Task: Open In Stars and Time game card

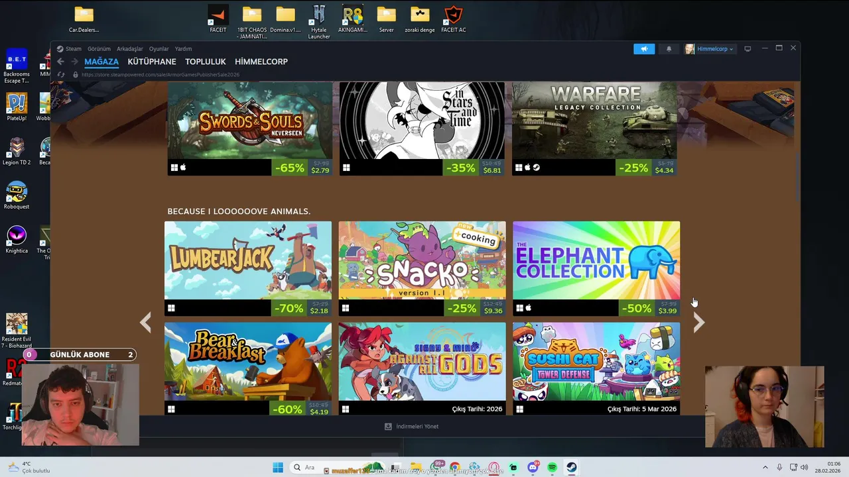Action: pos(422,129)
